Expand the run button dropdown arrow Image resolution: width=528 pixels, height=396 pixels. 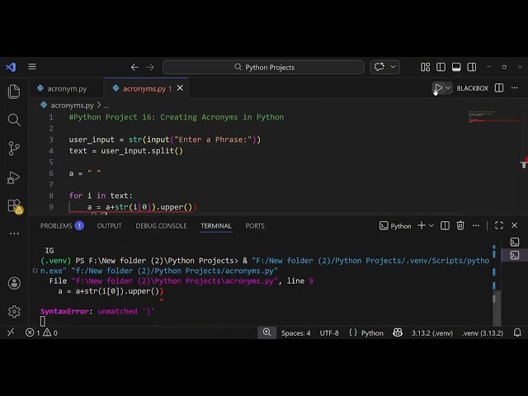coord(448,88)
